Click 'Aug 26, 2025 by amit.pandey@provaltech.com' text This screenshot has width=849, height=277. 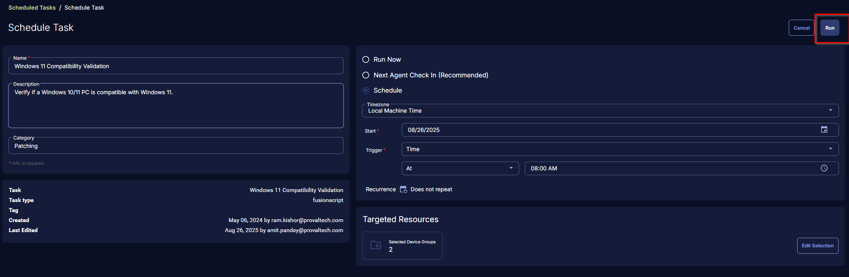[x=284, y=230]
